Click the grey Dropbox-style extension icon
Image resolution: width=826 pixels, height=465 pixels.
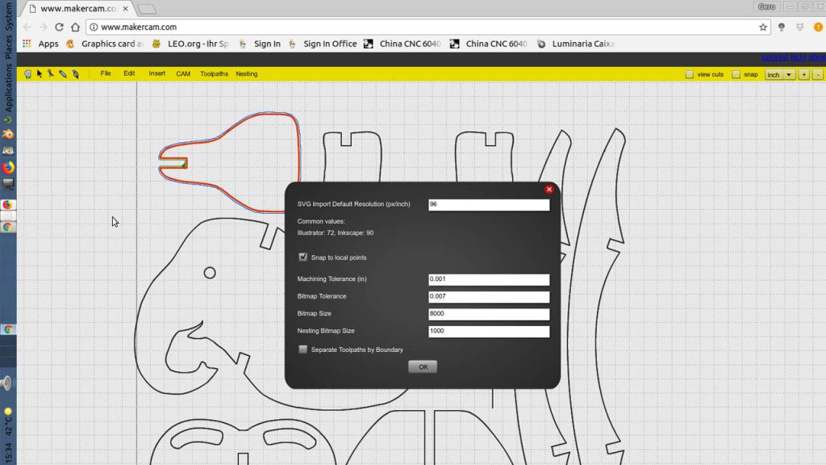click(x=799, y=27)
